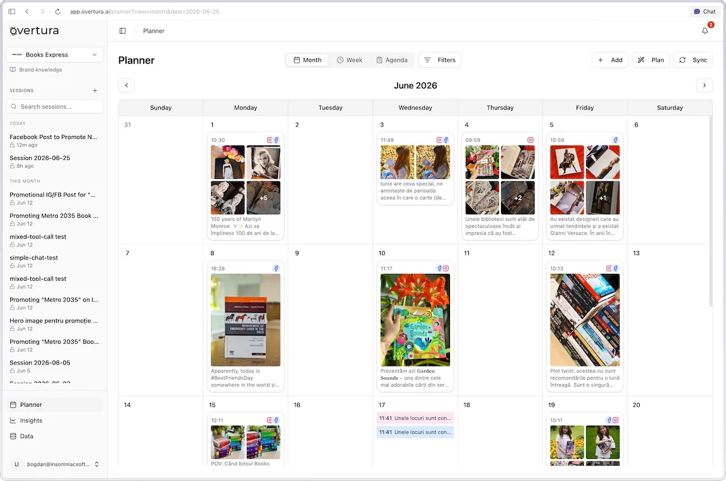Click Facebook icon on June 8 post

[277, 268]
